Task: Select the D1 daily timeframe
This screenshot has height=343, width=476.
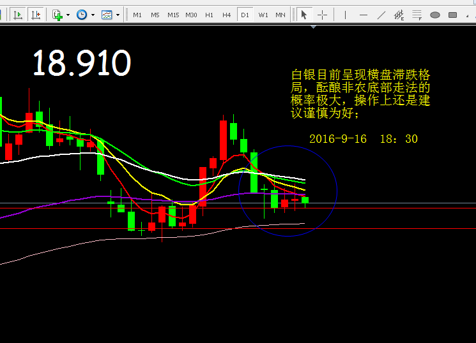Action: 245,15
